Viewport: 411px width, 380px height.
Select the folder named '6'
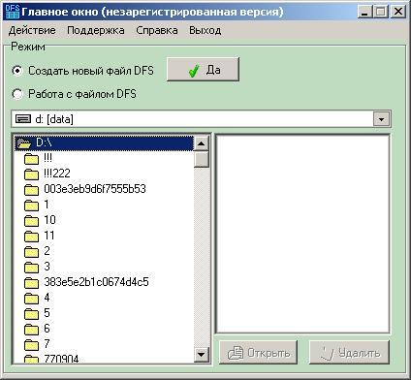(47, 329)
